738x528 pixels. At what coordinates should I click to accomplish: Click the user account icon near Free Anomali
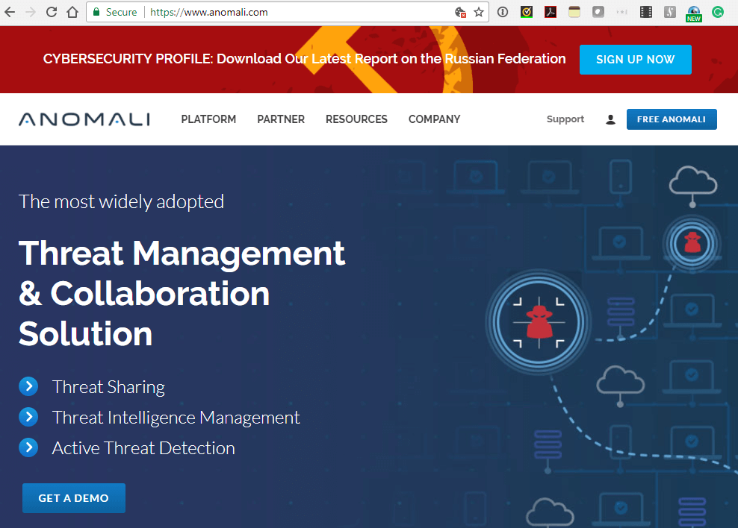point(610,119)
